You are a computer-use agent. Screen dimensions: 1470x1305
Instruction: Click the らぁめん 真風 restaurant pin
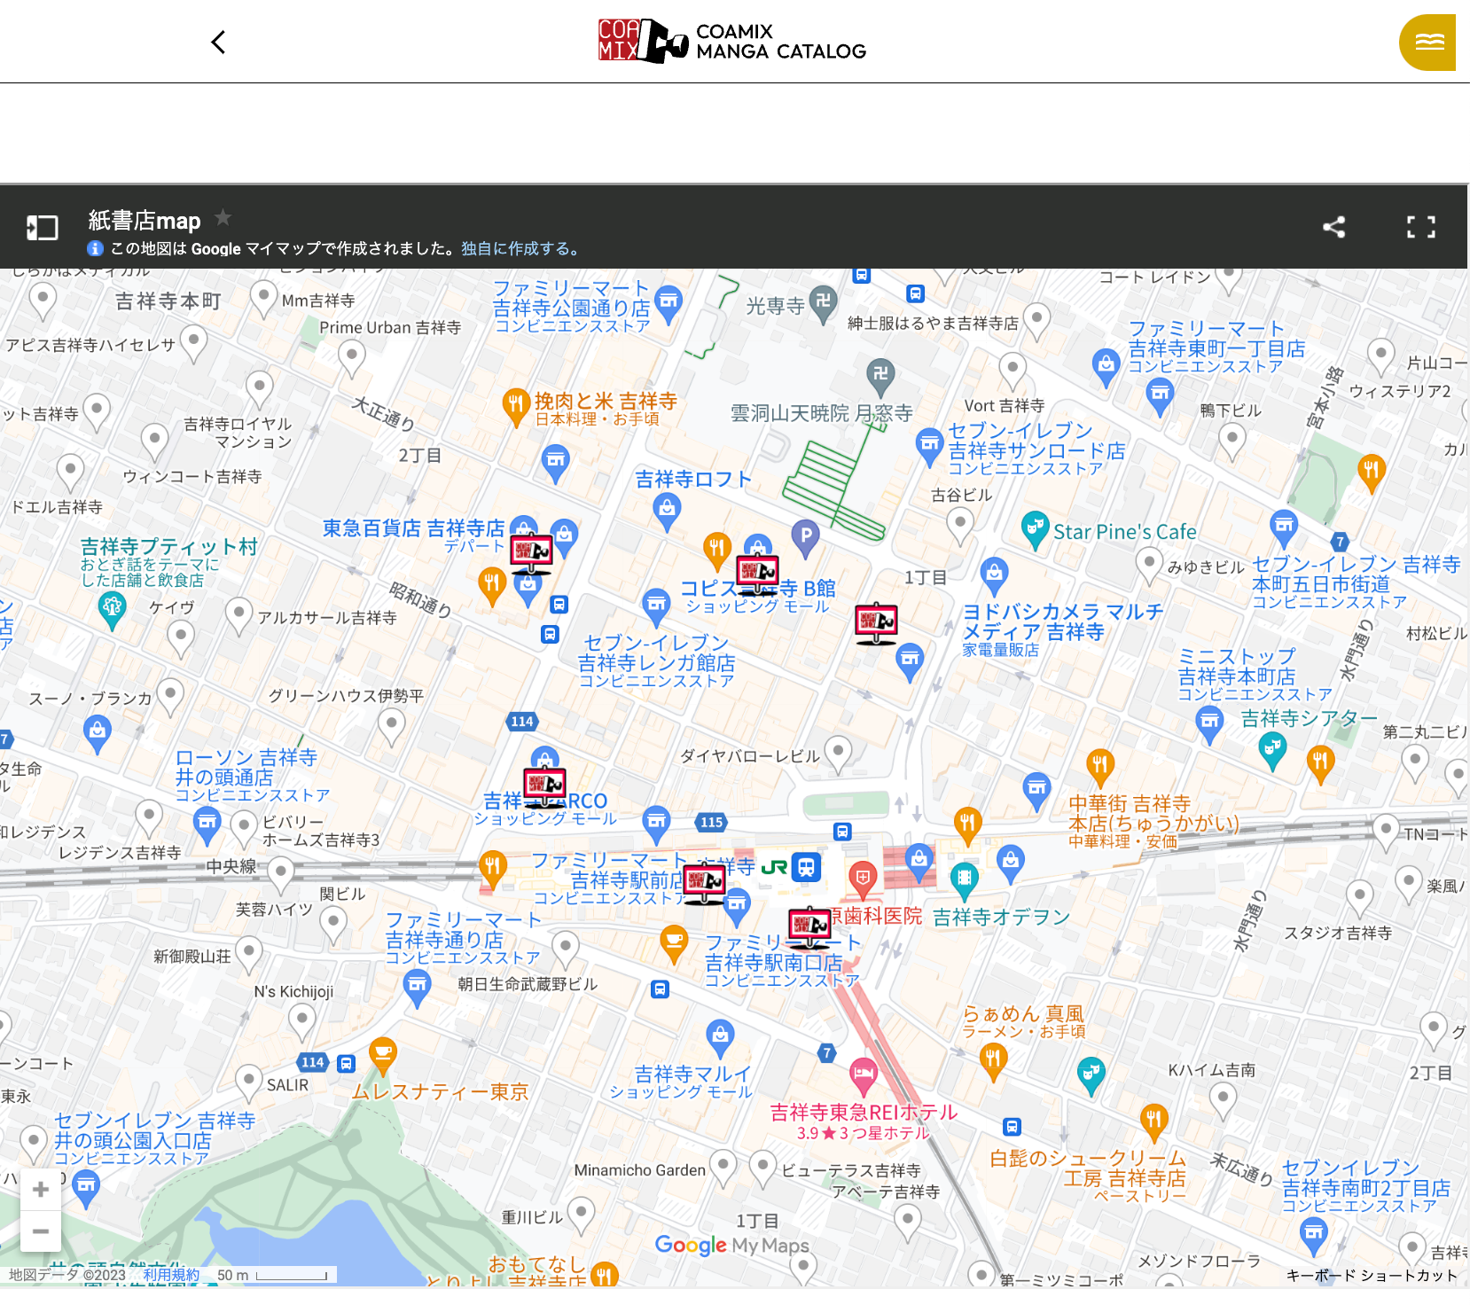point(993,1063)
